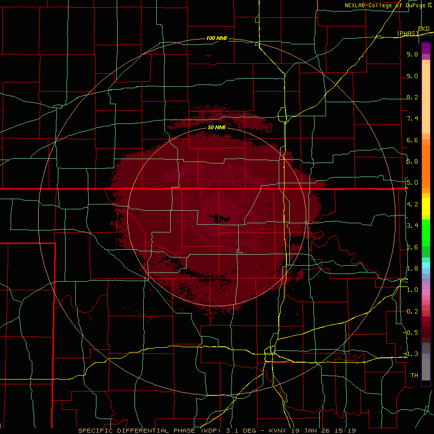Viewport: 434px width, 434px height.
Task: Click the 2.6 legend value
Action: 412,247
